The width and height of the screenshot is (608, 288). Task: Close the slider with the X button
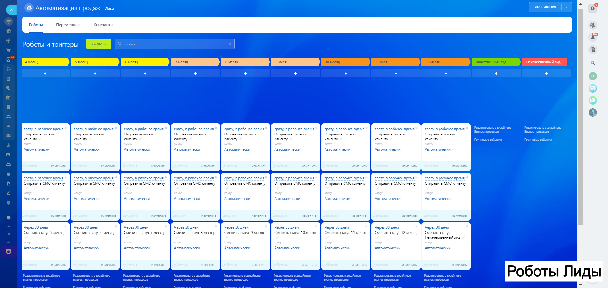[x=11, y=10]
